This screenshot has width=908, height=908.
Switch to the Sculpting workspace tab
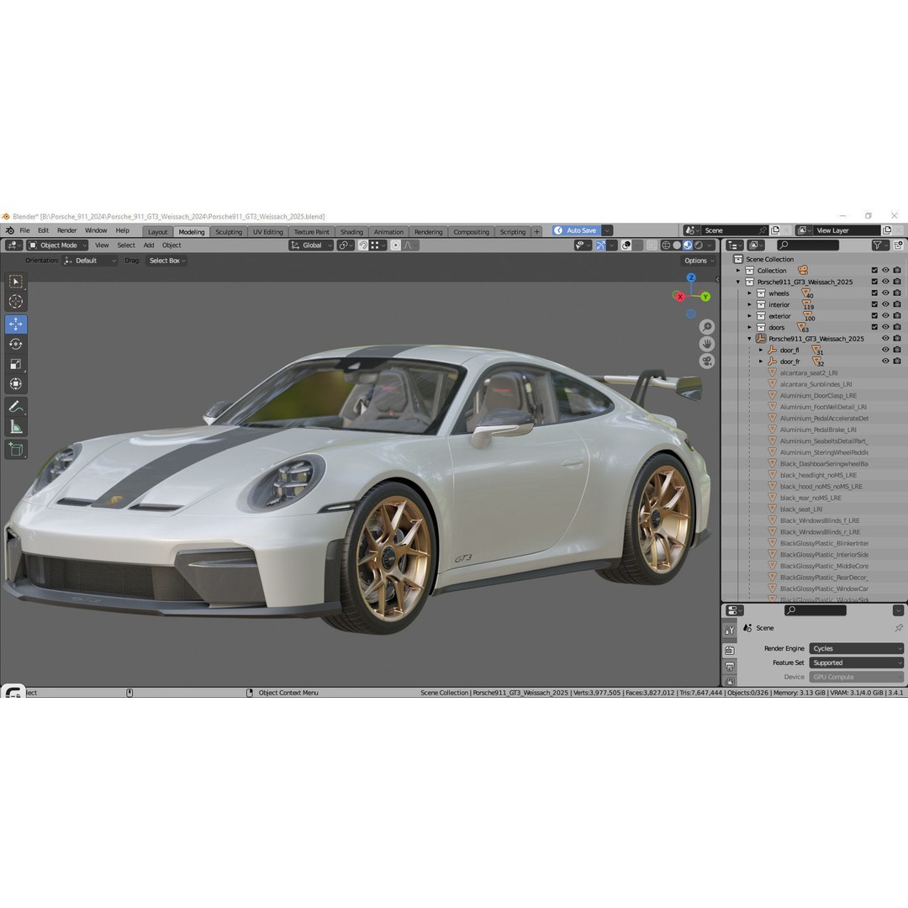tap(229, 232)
